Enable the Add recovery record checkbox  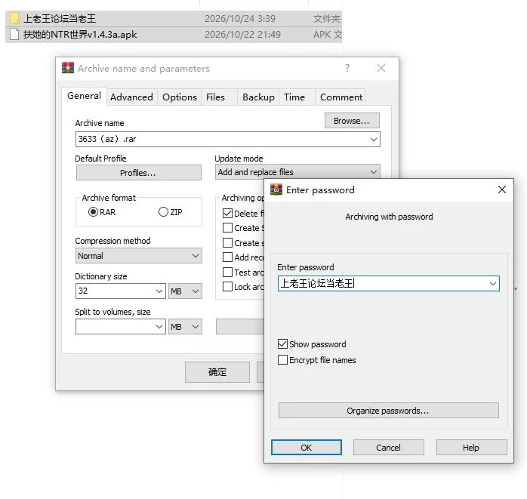pos(227,257)
